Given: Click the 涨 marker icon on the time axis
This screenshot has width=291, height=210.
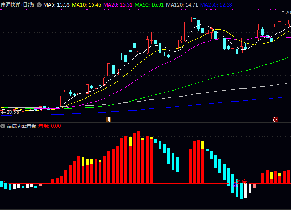Looking at the screenshot, I should coord(276,119).
